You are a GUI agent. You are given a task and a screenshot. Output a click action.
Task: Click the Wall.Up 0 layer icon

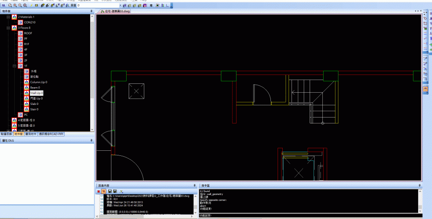[x=26, y=93]
